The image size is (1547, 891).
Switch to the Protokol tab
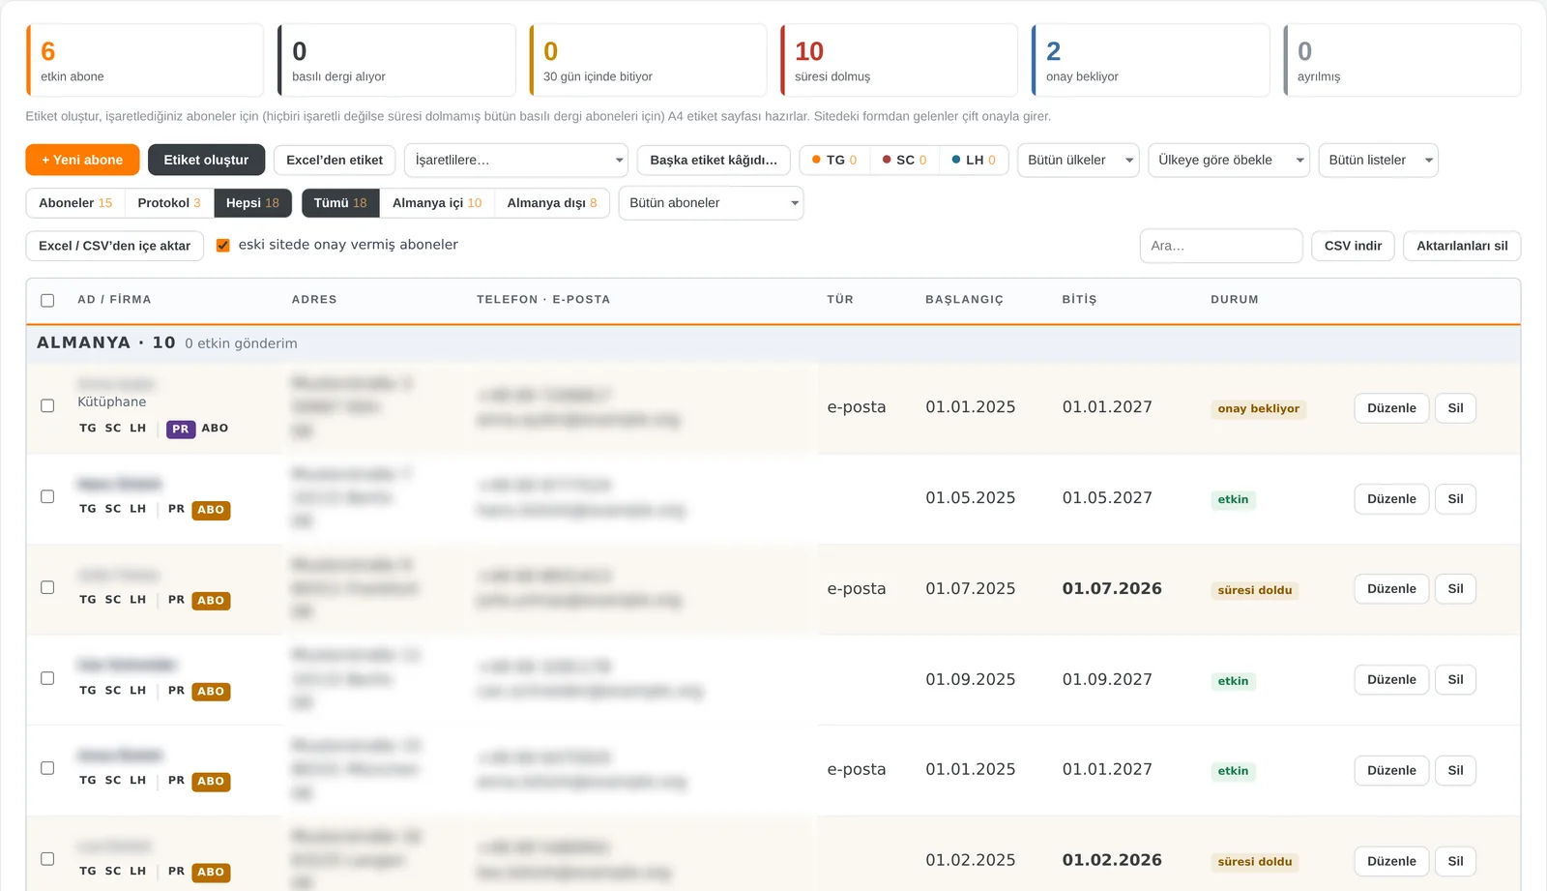pyautogui.click(x=169, y=203)
